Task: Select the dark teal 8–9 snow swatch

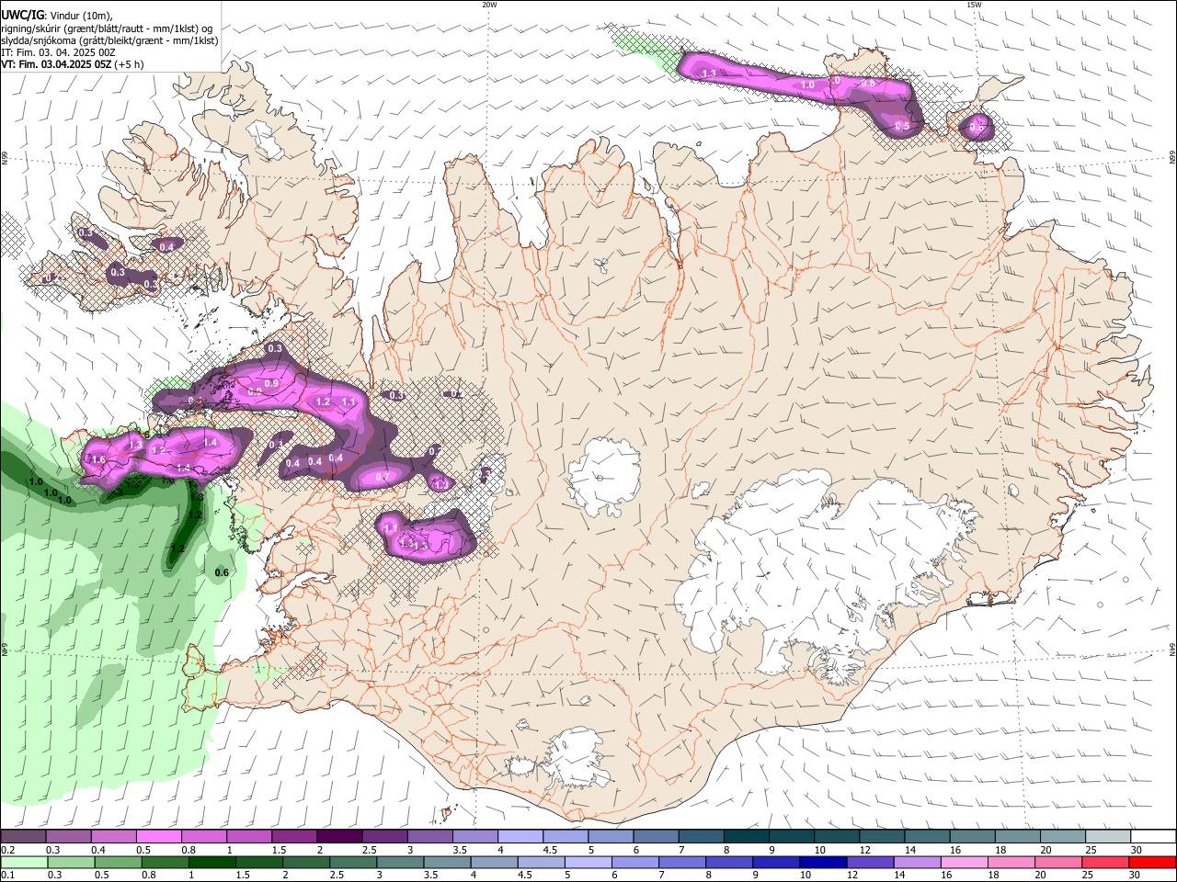Action: point(747,837)
